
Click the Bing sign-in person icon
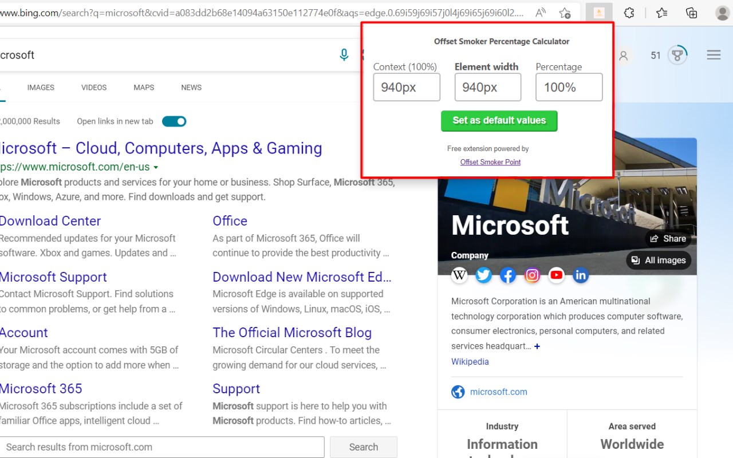point(624,56)
